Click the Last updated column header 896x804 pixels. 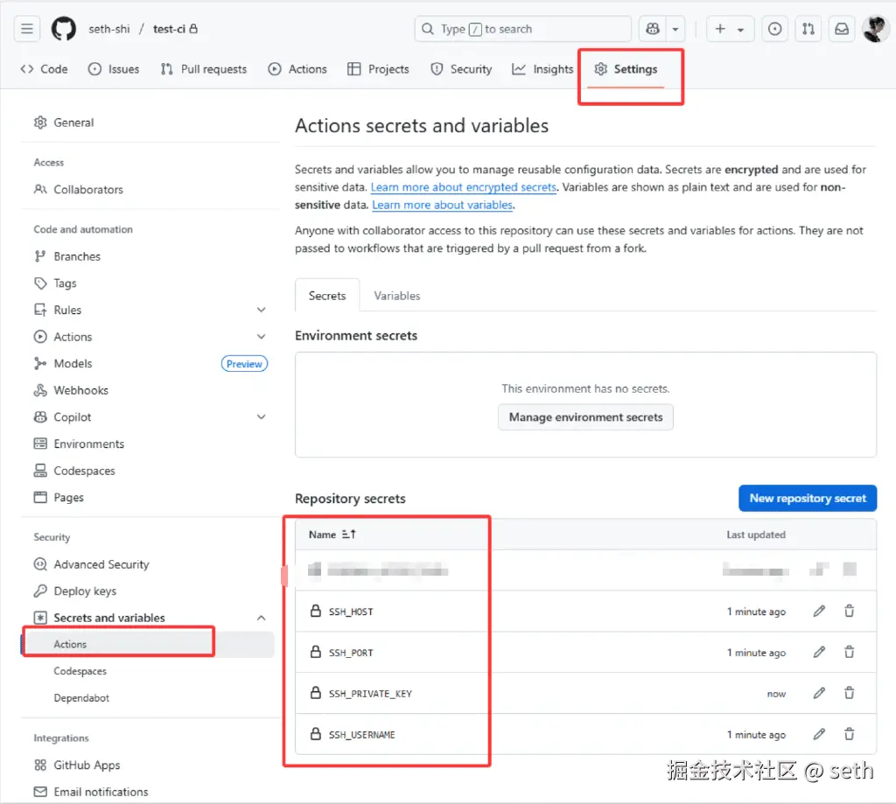point(756,535)
